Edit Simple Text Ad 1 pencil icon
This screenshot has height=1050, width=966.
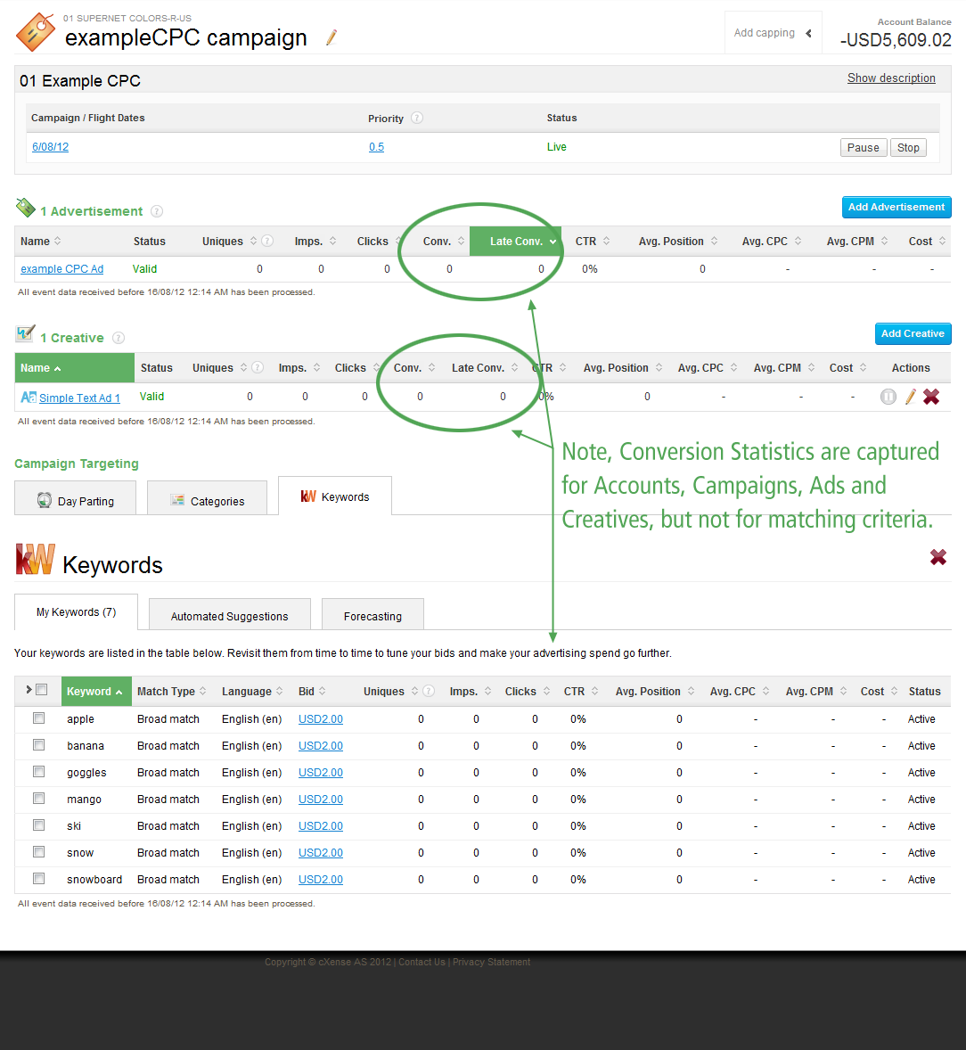click(x=911, y=398)
